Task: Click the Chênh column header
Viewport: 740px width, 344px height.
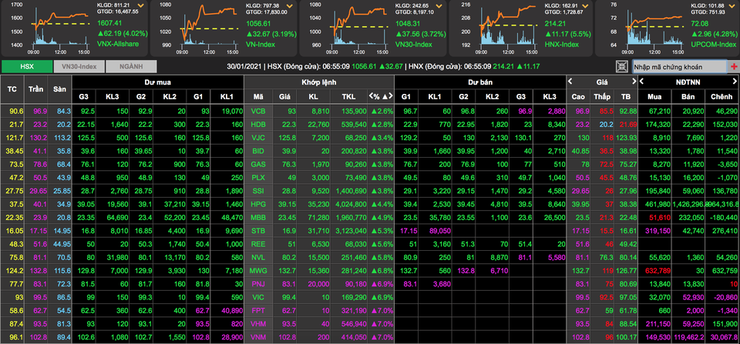Action: pyautogui.click(x=721, y=96)
